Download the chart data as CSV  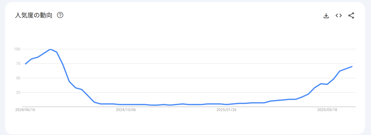pos(326,15)
